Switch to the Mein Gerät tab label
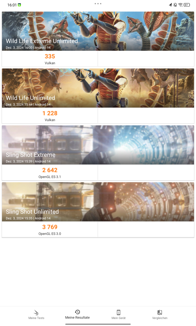 point(119,318)
